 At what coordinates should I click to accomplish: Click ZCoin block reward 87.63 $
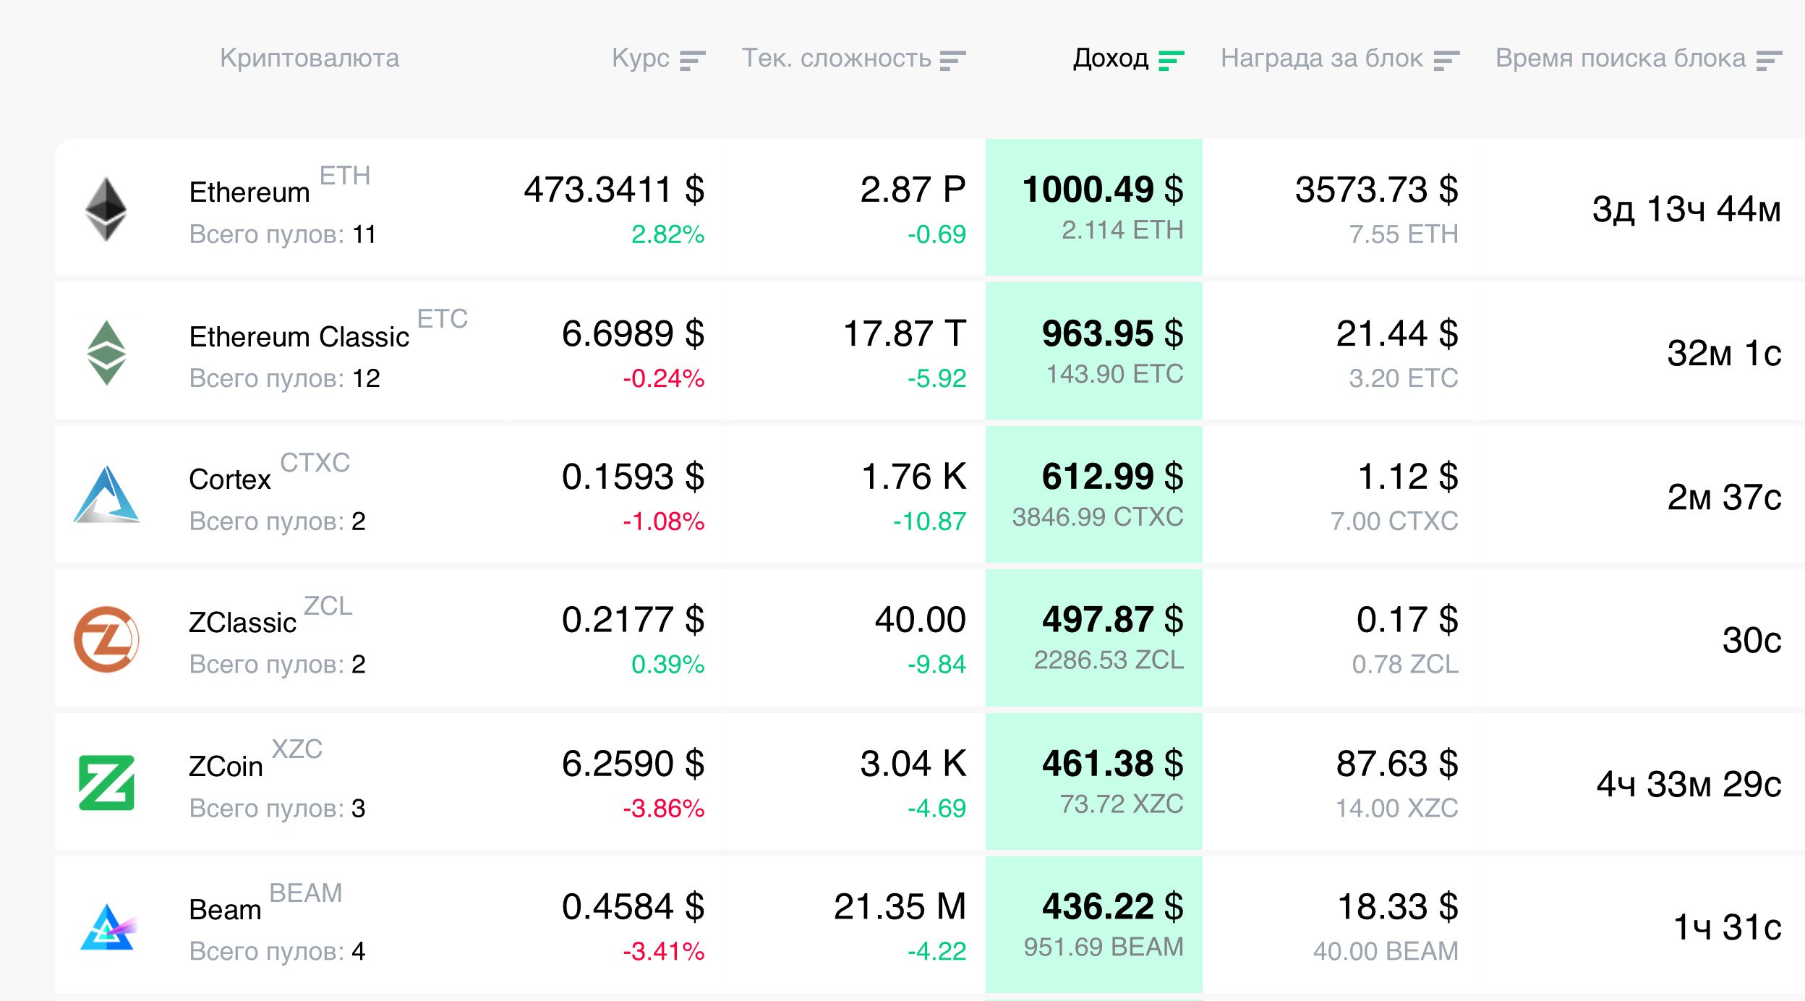[x=1396, y=764]
